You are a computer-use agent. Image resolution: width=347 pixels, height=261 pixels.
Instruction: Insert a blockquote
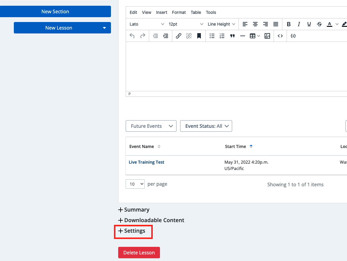point(232,36)
